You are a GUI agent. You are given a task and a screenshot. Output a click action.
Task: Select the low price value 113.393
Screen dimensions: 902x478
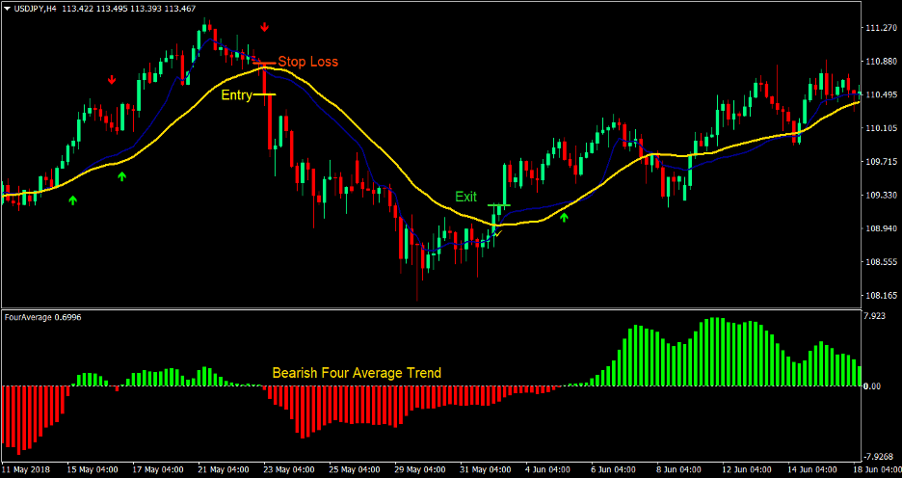point(146,9)
